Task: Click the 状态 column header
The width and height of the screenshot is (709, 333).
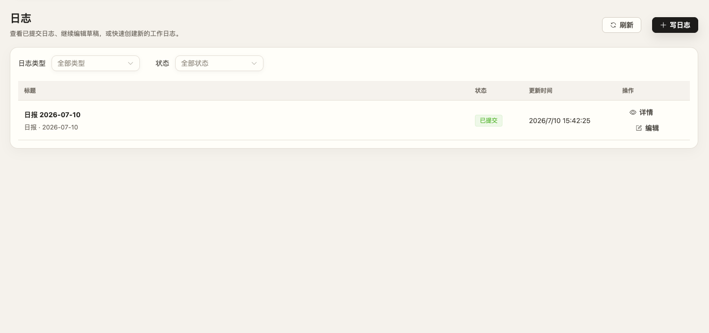Action: click(481, 91)
